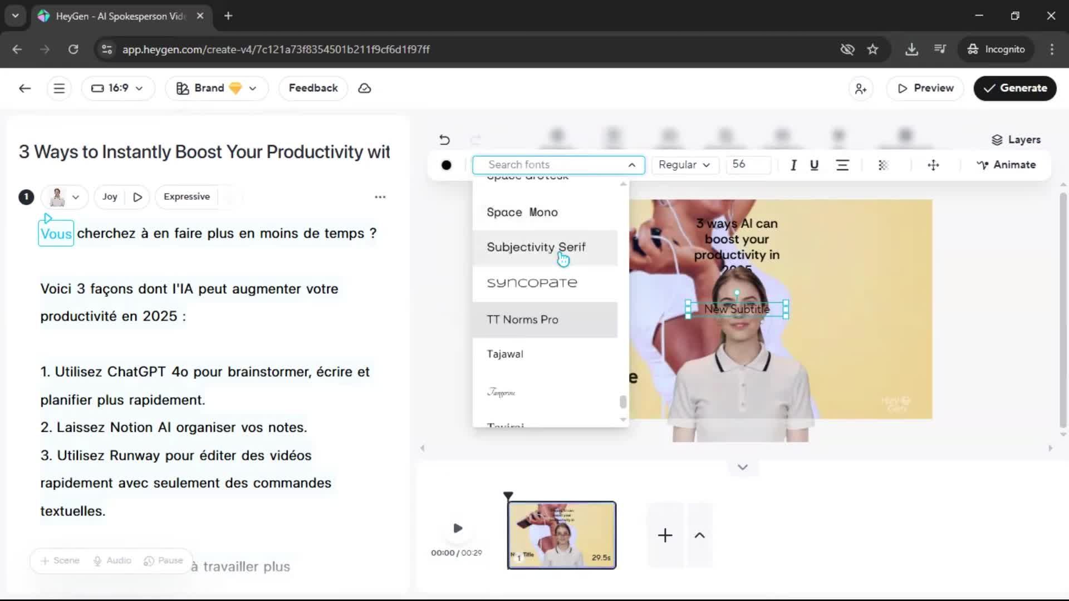Click the undo arrow icon
The image size is (1069, 601).
click(444, 140)
